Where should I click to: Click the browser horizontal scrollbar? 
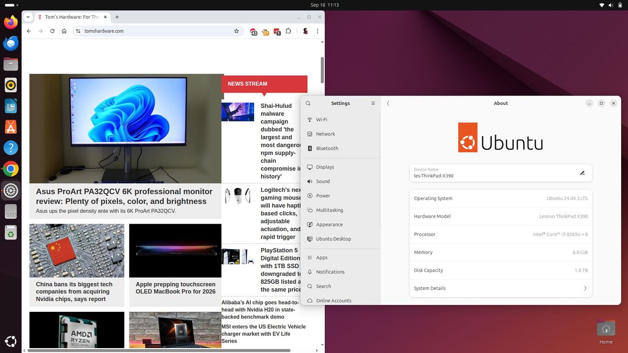159,351
